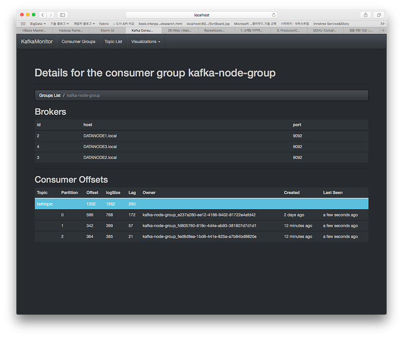Click the Groups List breadcrumb link
The width and height of the screenshot is (403, 338).
coord(49,95)
